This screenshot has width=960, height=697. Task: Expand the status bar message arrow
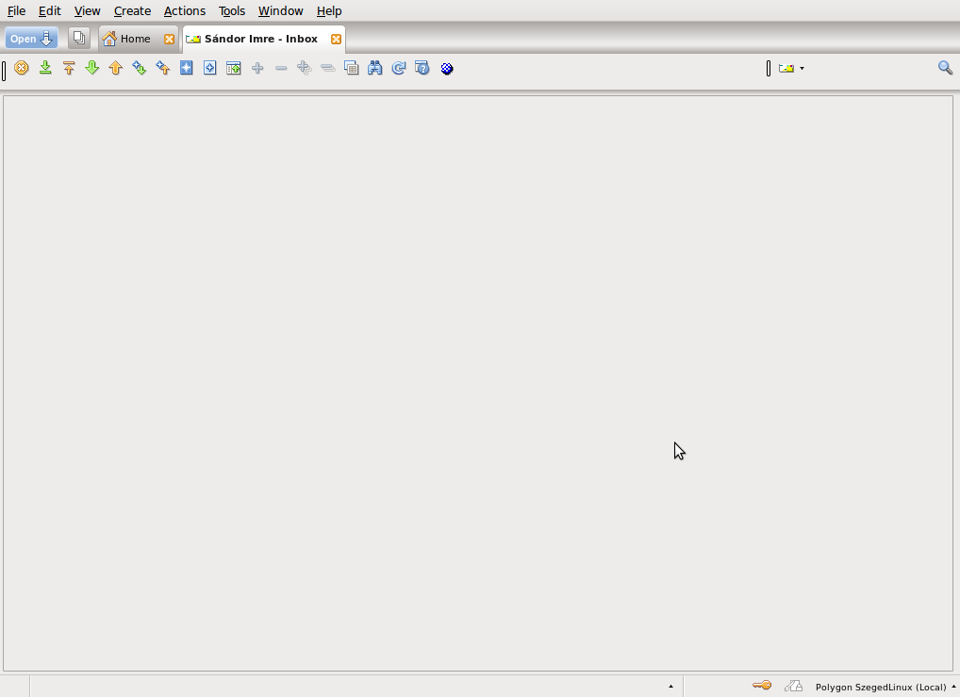670,687
